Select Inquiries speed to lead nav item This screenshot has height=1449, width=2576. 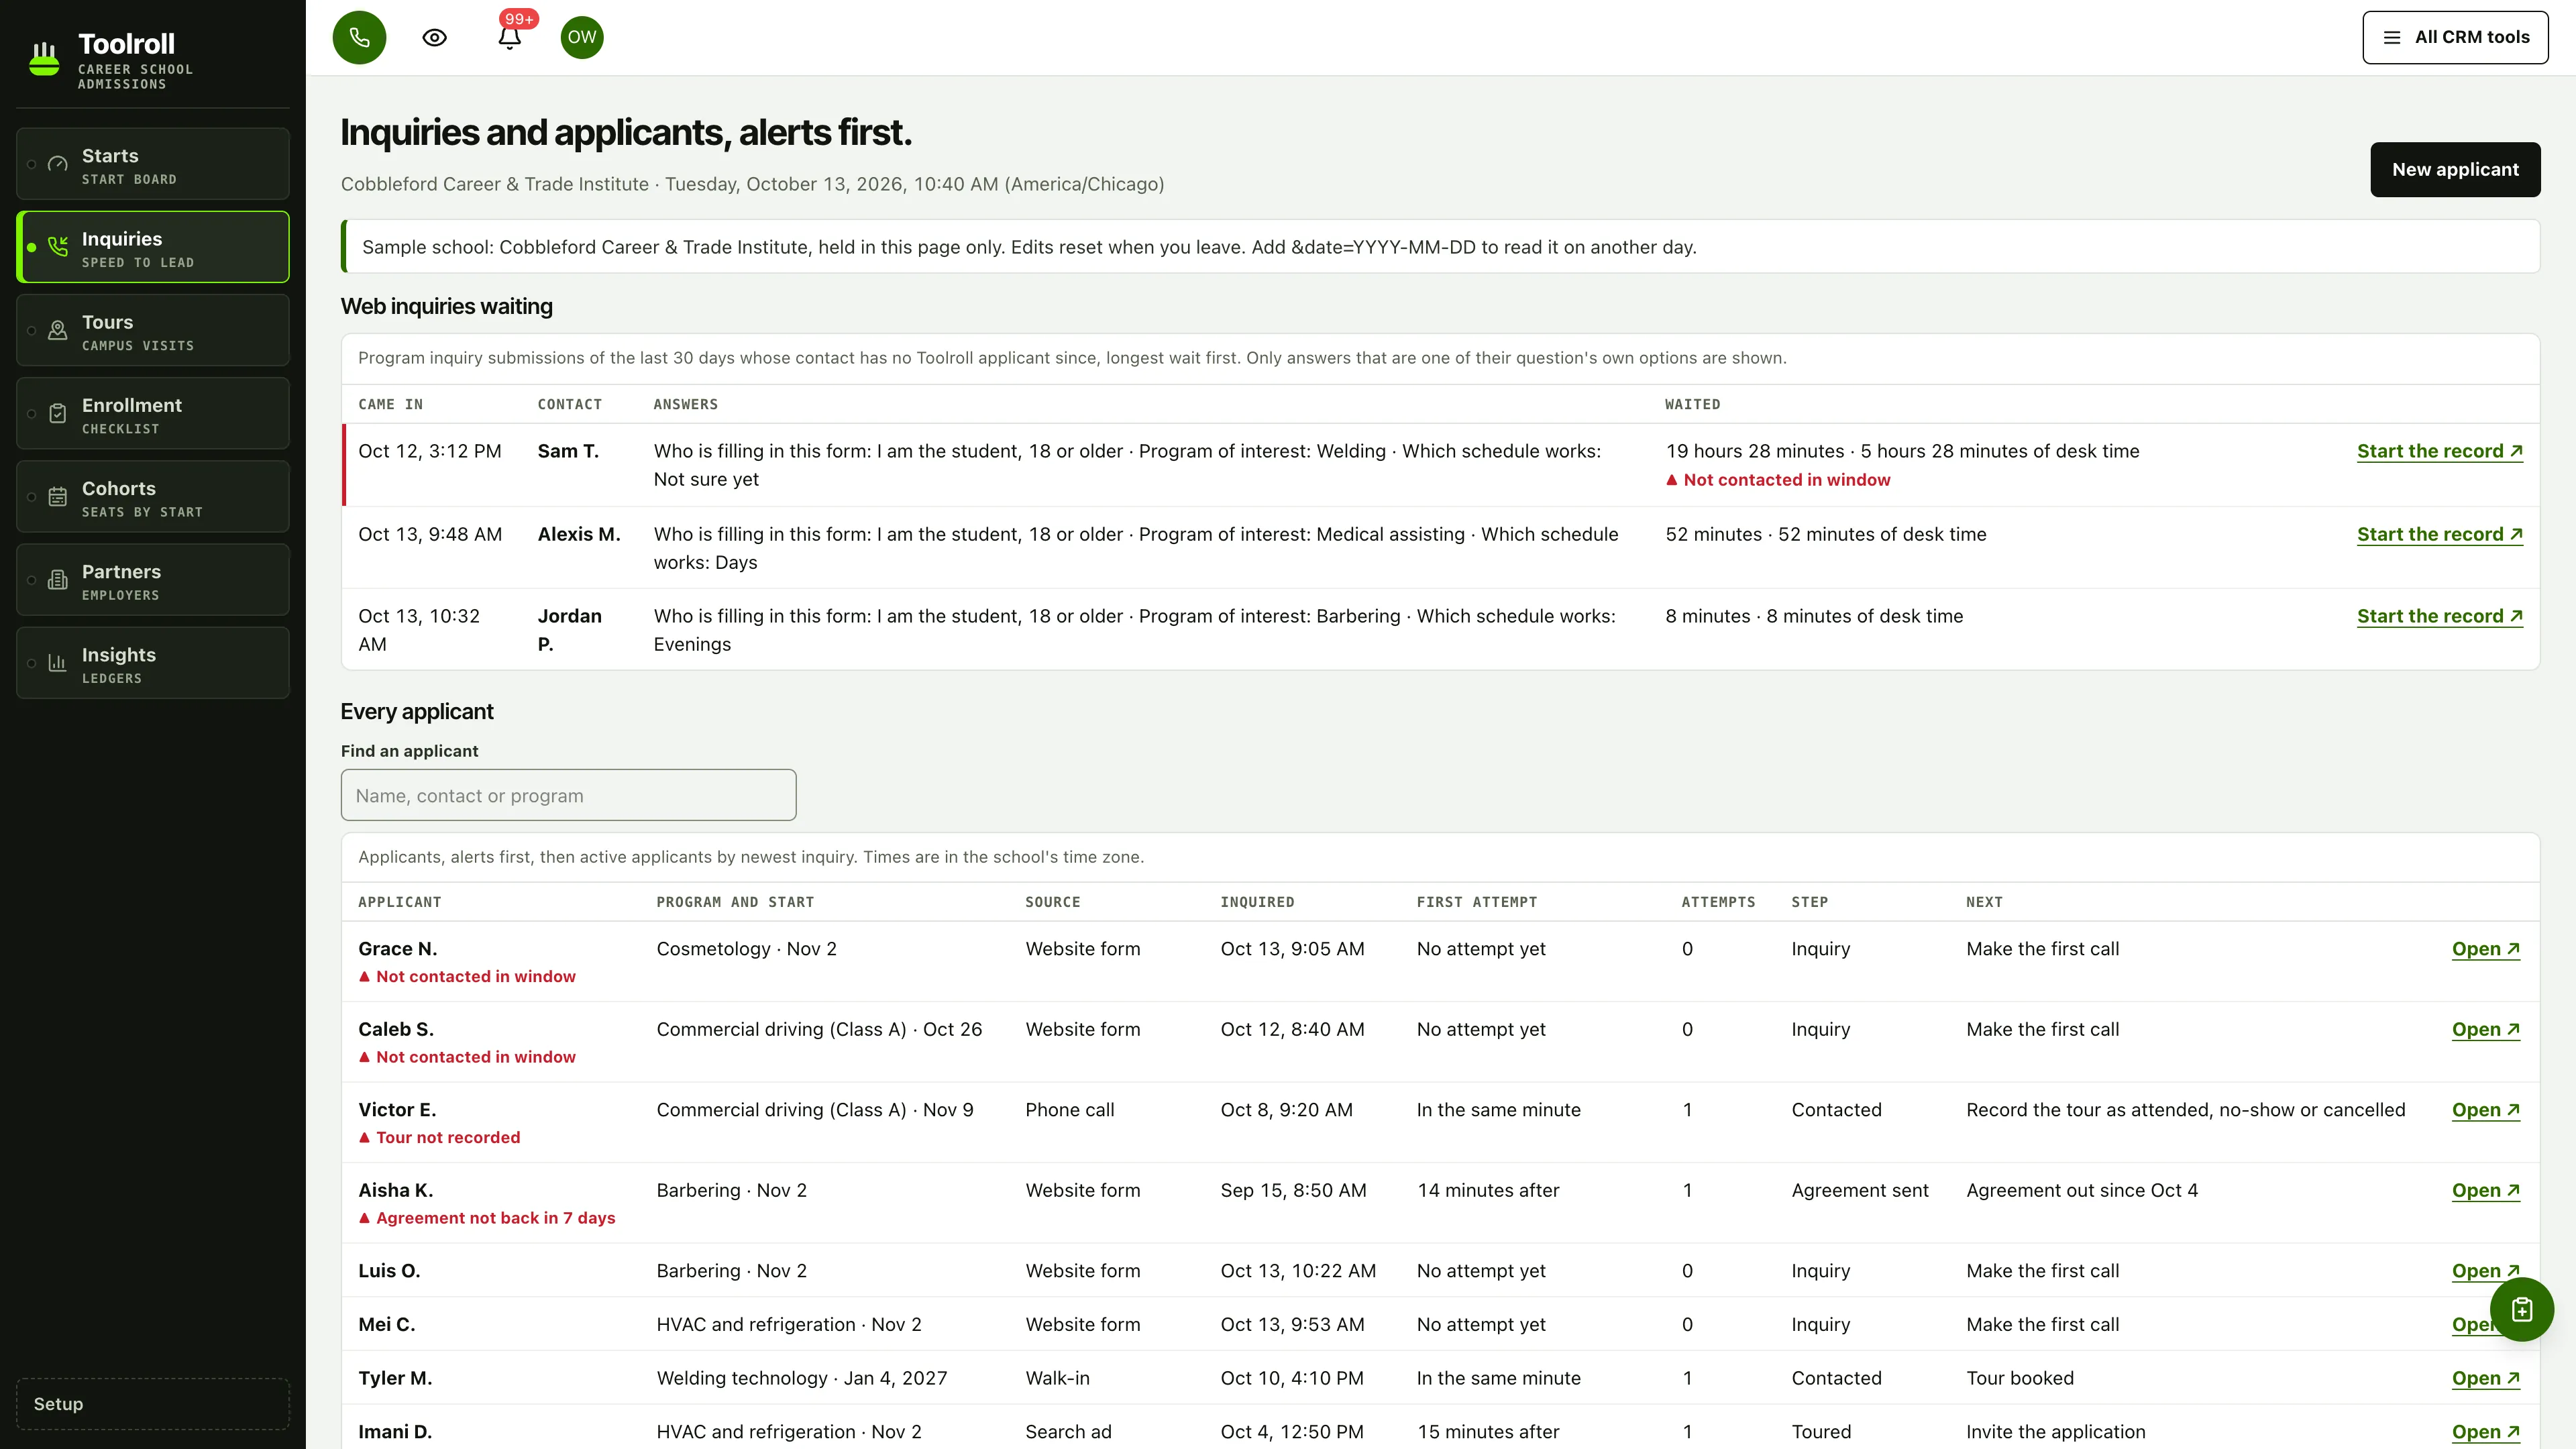point(153,247)
